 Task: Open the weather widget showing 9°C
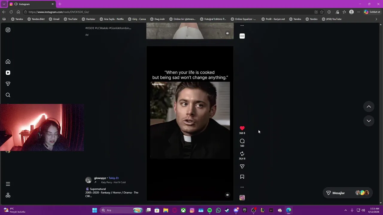click(x=15, y=210)
